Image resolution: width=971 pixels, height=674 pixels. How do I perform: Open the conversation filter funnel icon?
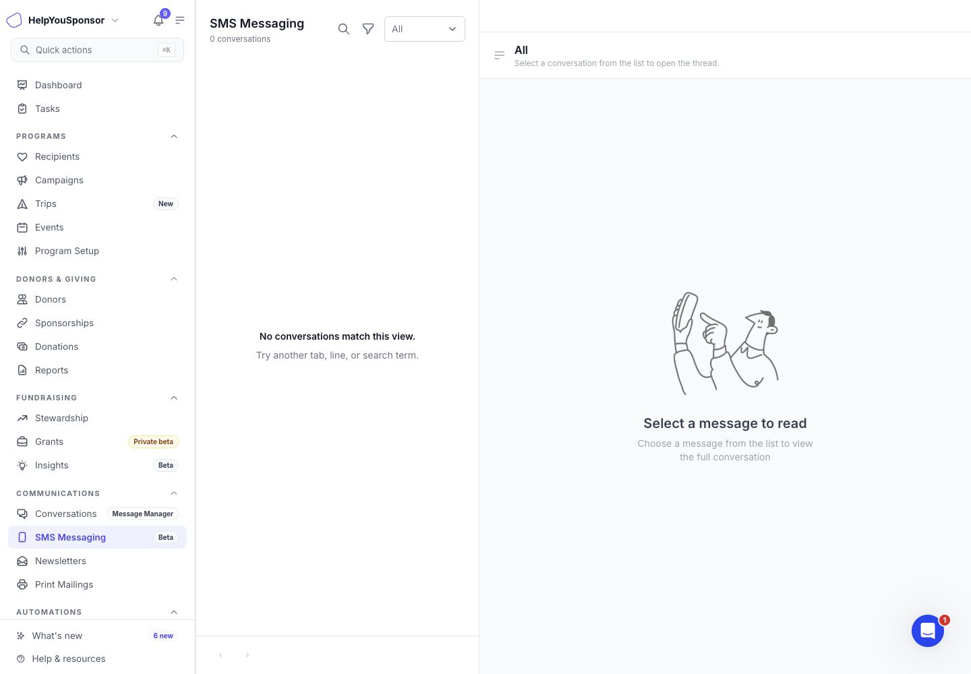368,29
